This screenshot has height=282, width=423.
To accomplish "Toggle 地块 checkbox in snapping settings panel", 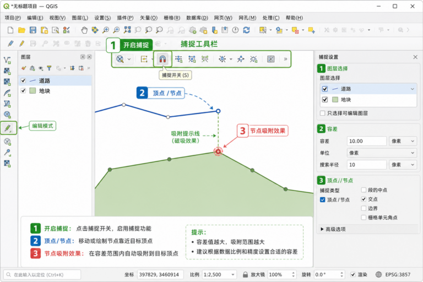I will tap(325, 100).
